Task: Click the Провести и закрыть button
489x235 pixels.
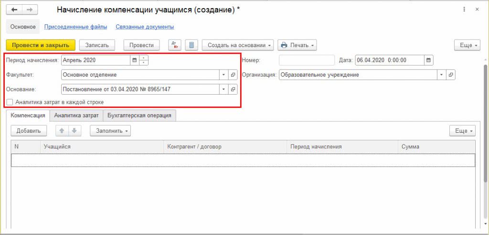Action: pos(41,45)
